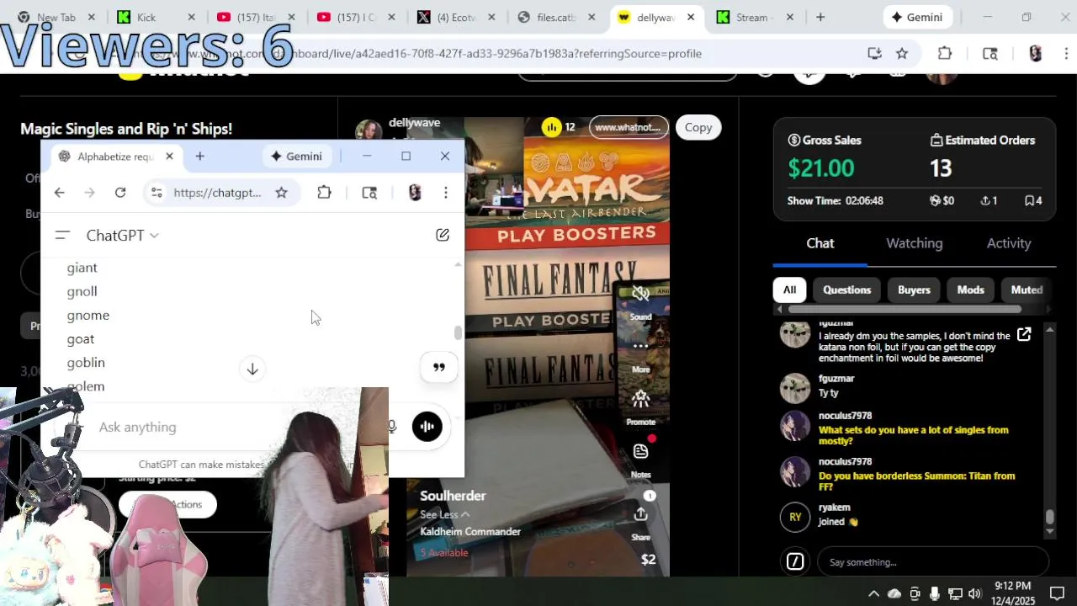Click the Share icon on stream
This screenshot has width=1077, height=606.
[x=640, y=514]
